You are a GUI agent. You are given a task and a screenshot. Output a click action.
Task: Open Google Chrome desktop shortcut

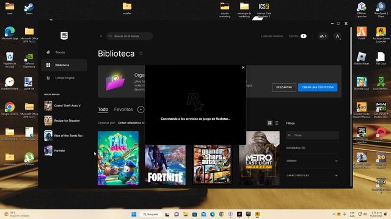[x=10, y=108]
